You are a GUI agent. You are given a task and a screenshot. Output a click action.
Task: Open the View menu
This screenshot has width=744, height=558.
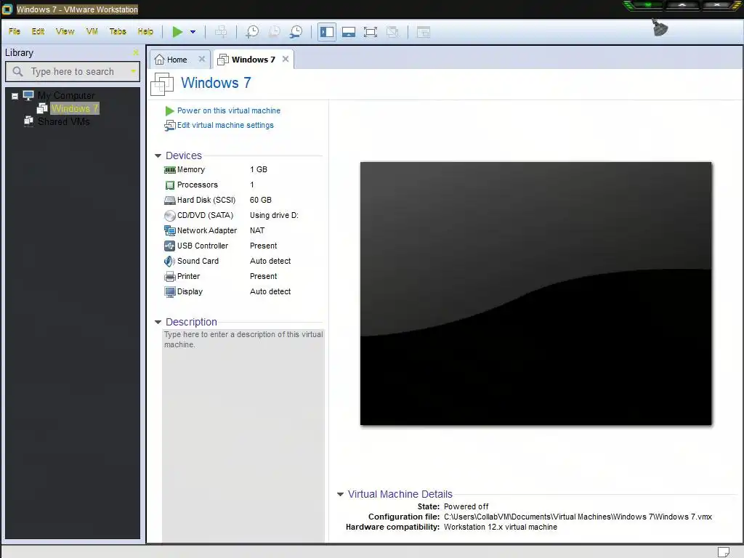65,31
